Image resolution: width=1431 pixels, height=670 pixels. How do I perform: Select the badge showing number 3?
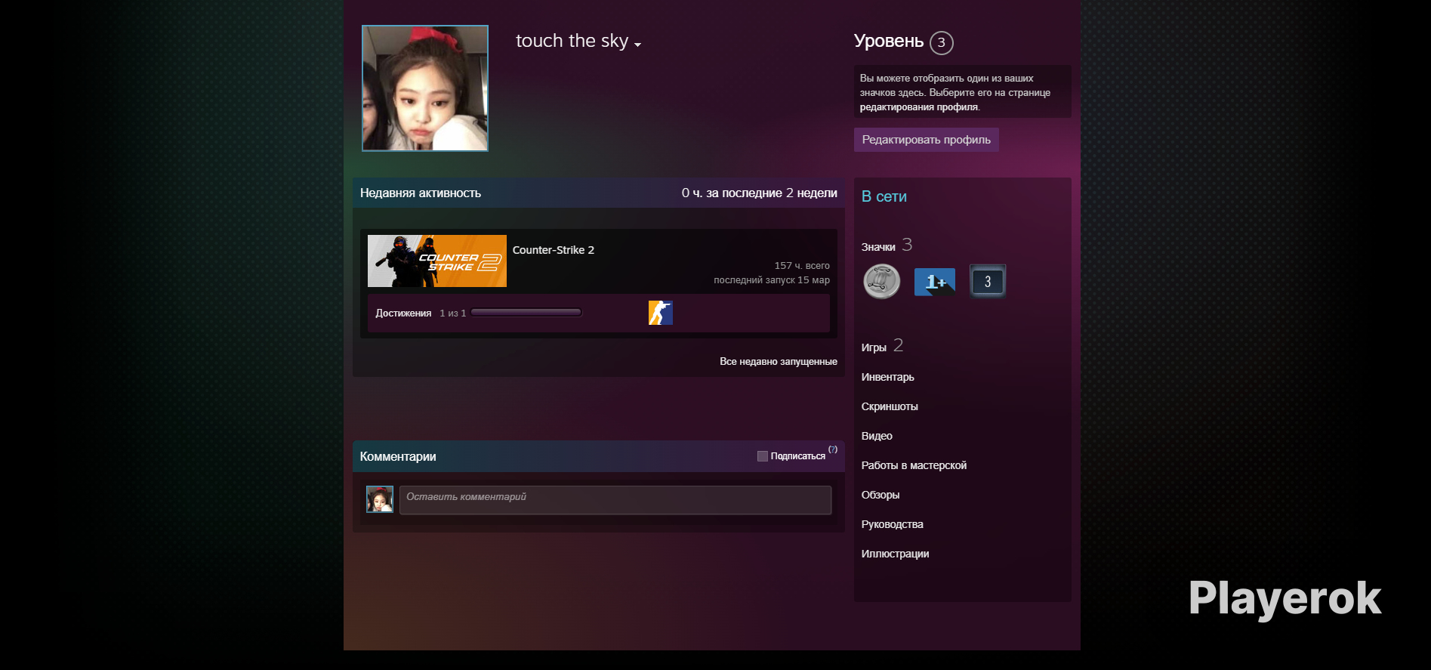point(987,282)
